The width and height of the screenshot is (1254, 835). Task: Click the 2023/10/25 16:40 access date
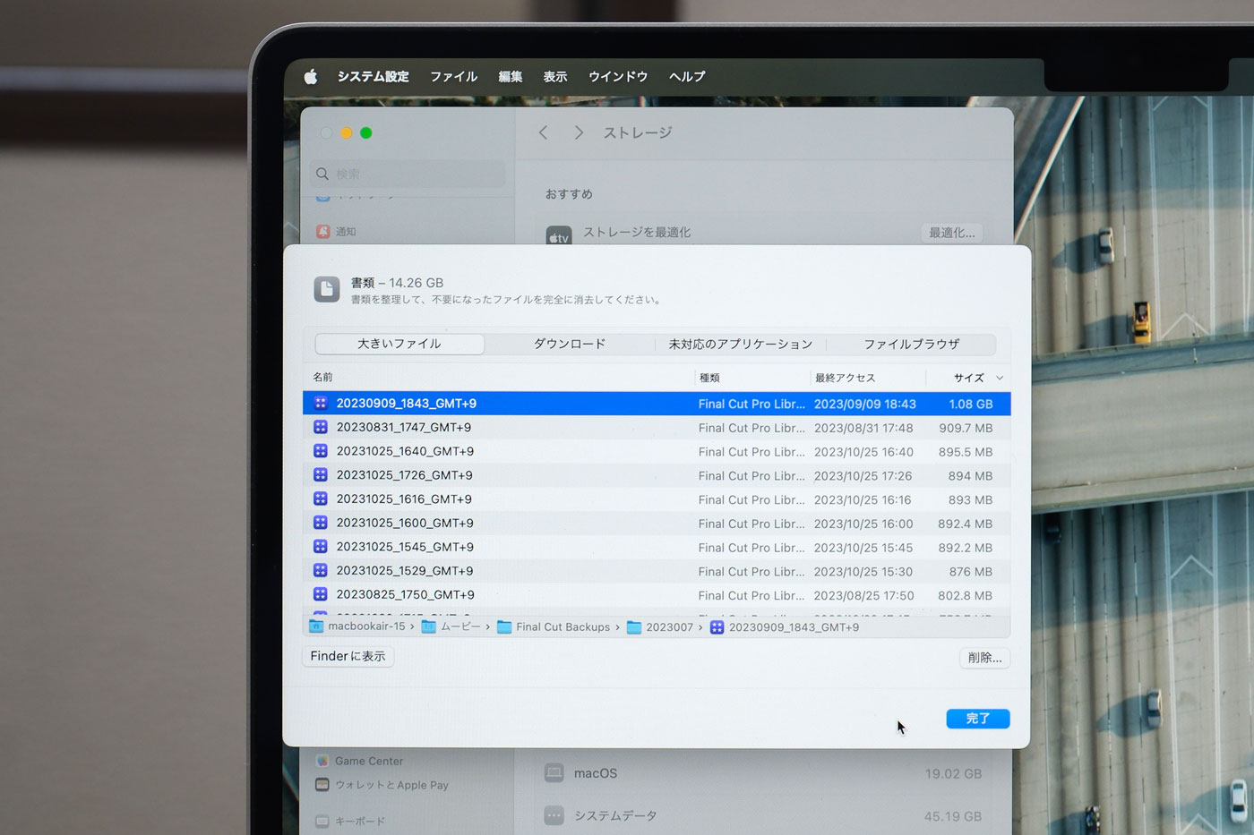pos(863,452)
